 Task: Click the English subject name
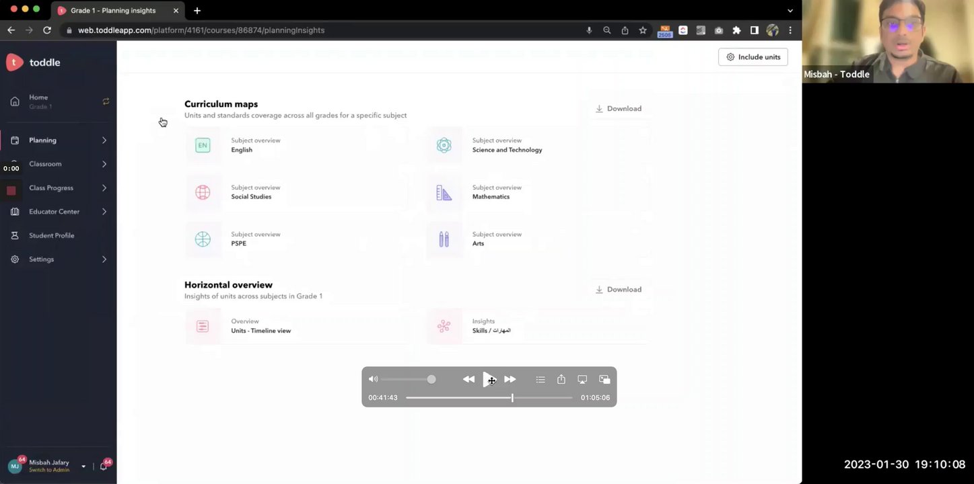[x=242, y=150]
